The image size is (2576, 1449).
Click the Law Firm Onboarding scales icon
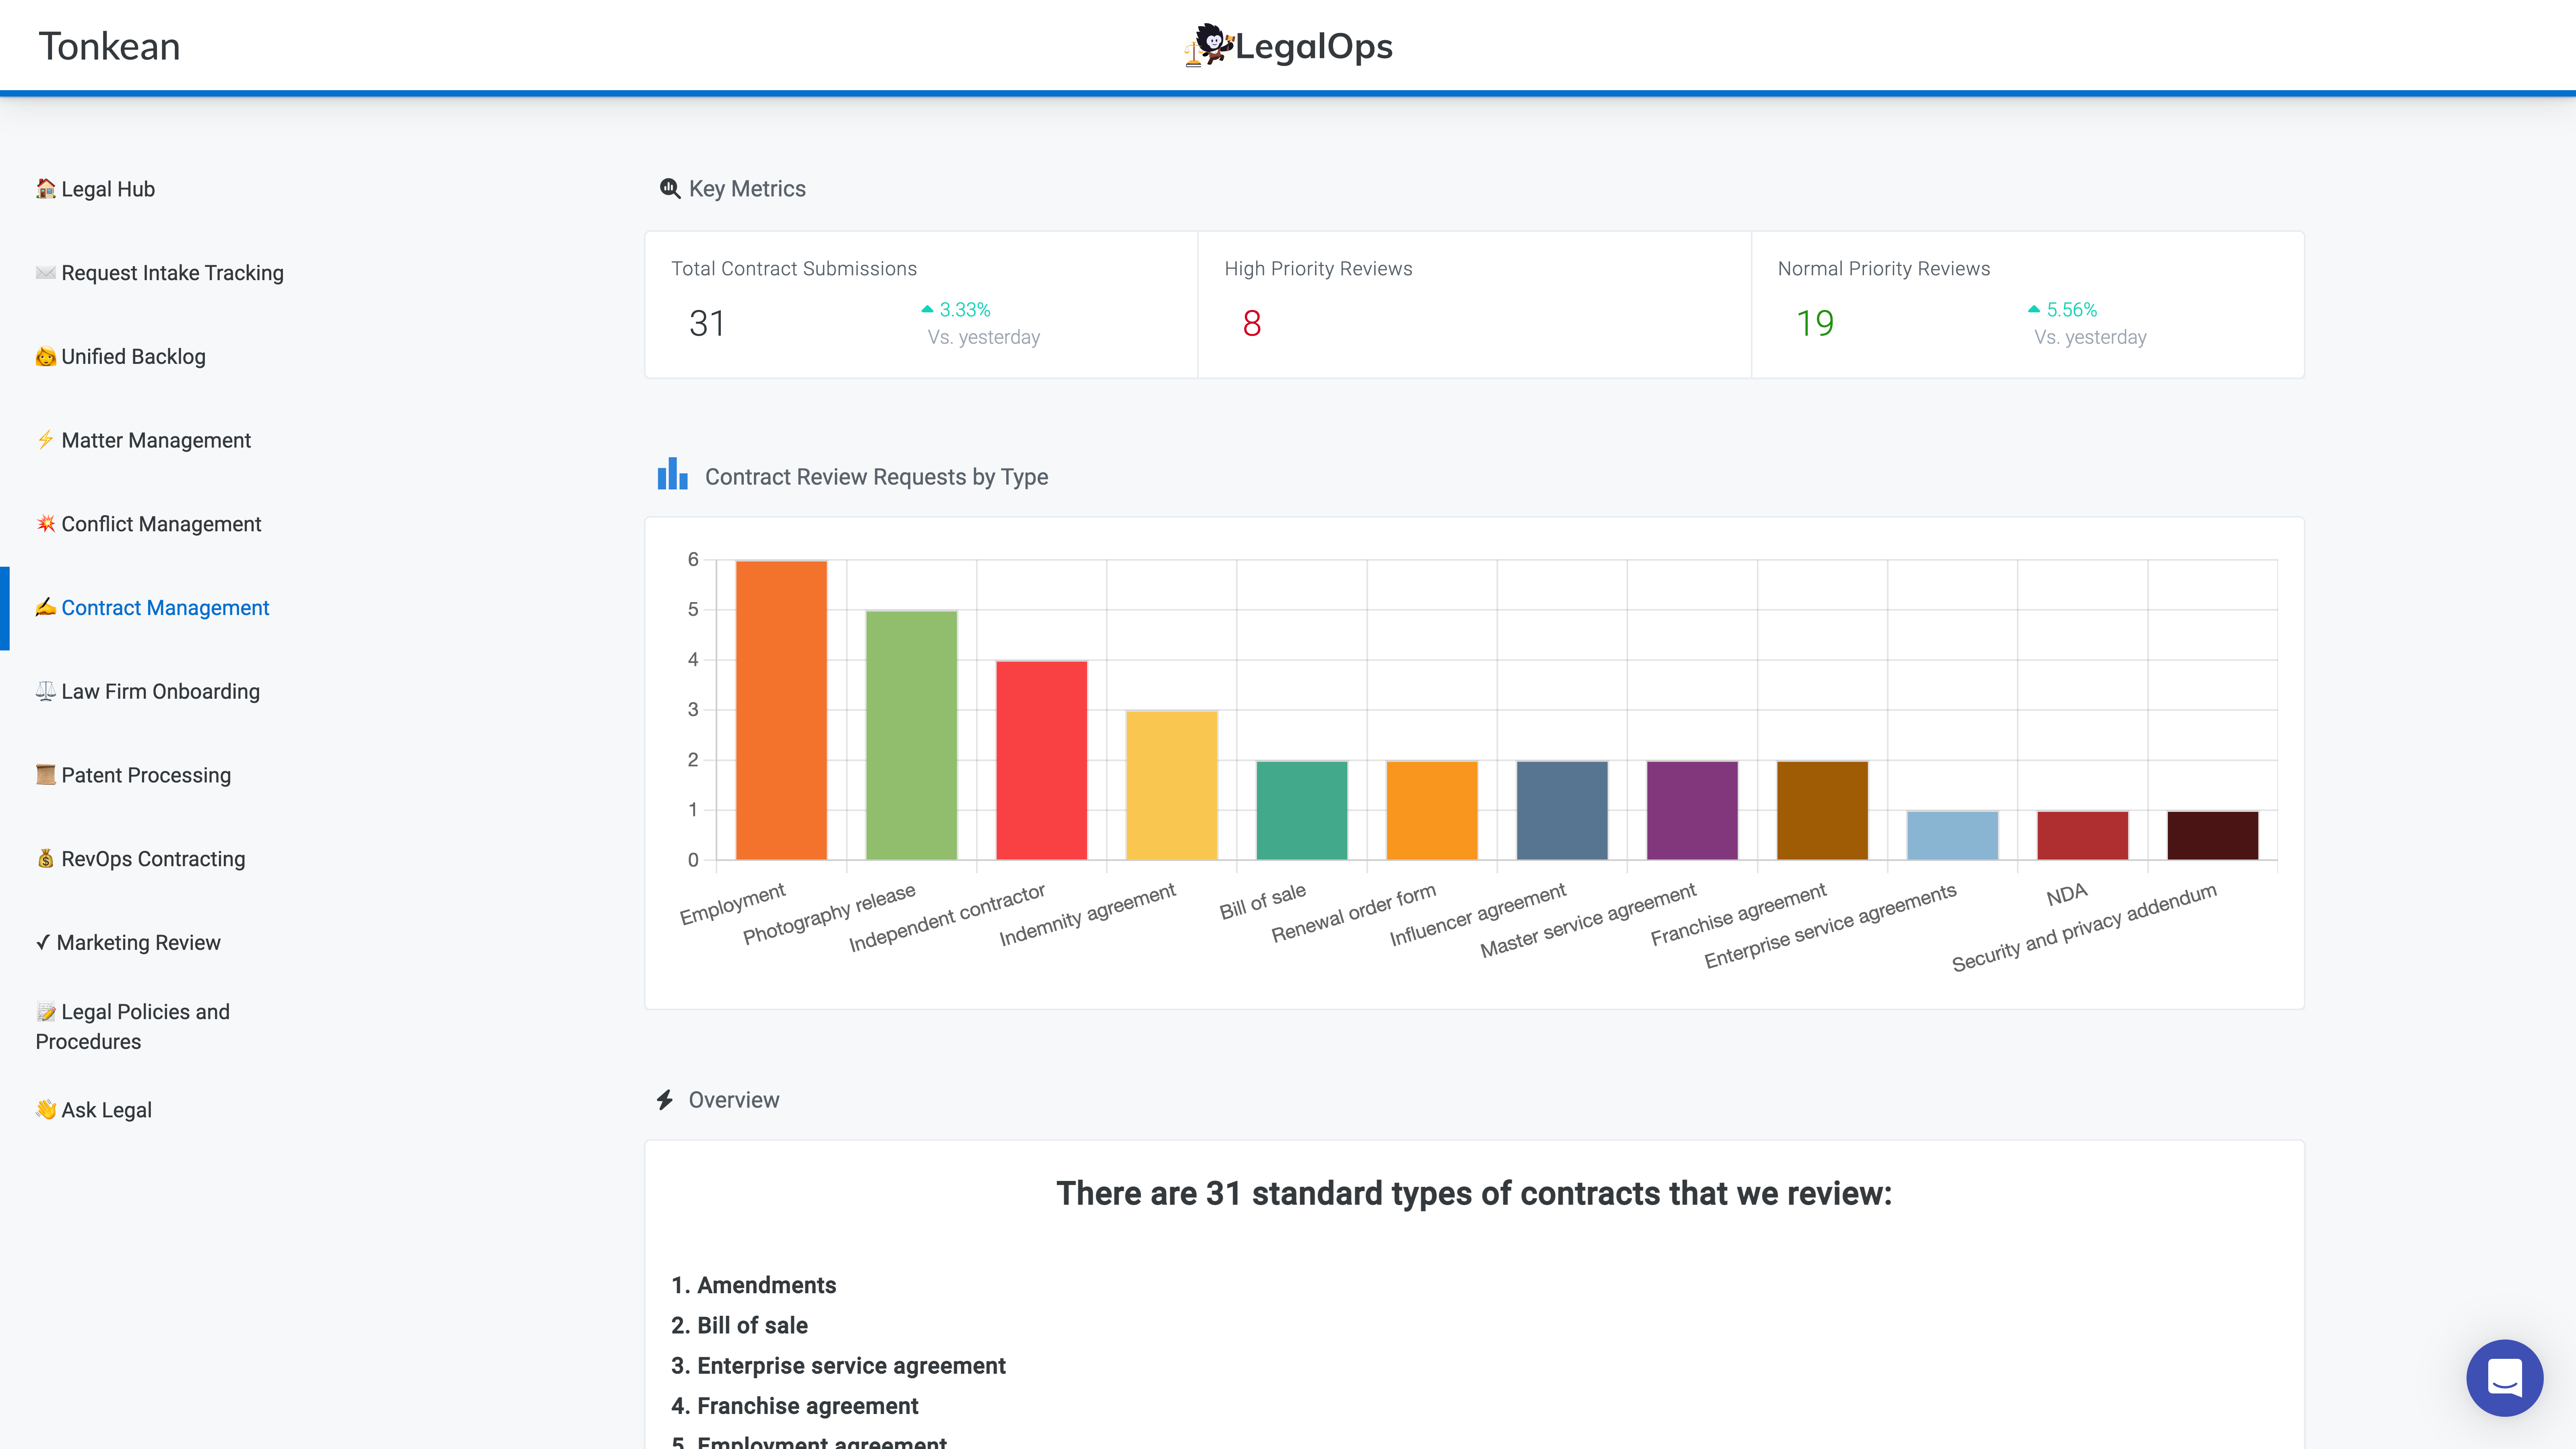[45, 691]
